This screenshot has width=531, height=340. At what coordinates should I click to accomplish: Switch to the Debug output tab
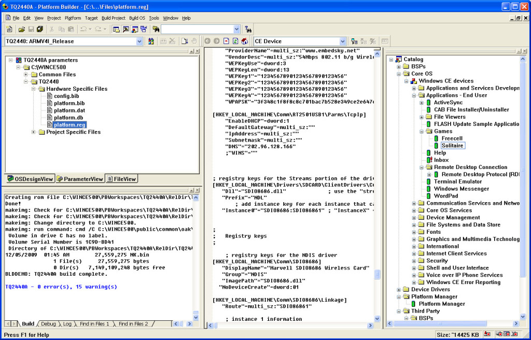point(48,324)
